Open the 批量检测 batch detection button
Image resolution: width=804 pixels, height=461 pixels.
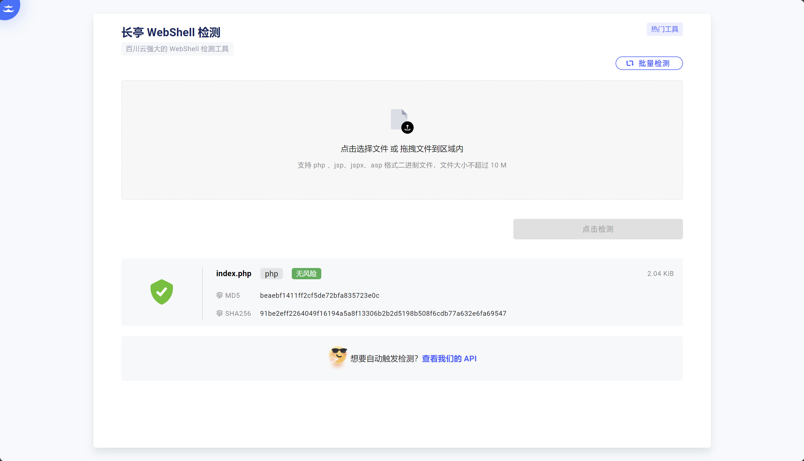pyautogui.click(x=649, y=63)
